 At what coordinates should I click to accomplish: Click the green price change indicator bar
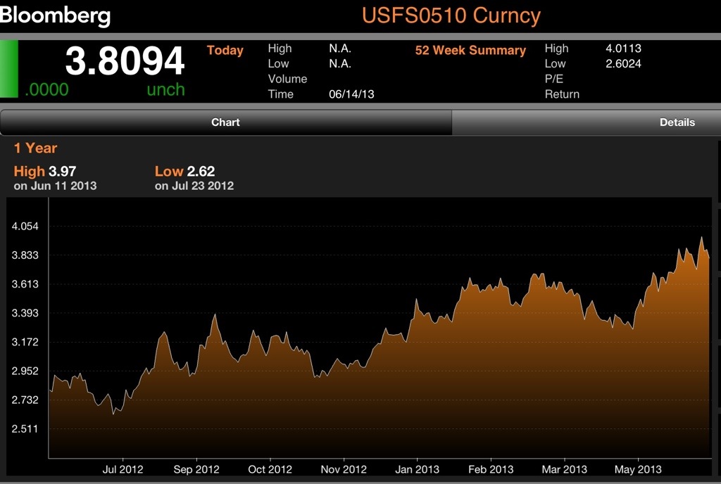click(x=9, y=69)
